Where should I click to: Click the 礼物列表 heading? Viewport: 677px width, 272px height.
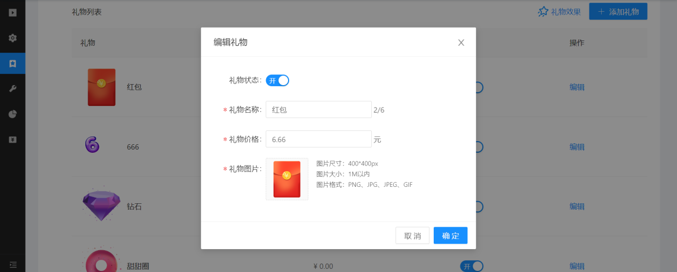tap(86, 12)
